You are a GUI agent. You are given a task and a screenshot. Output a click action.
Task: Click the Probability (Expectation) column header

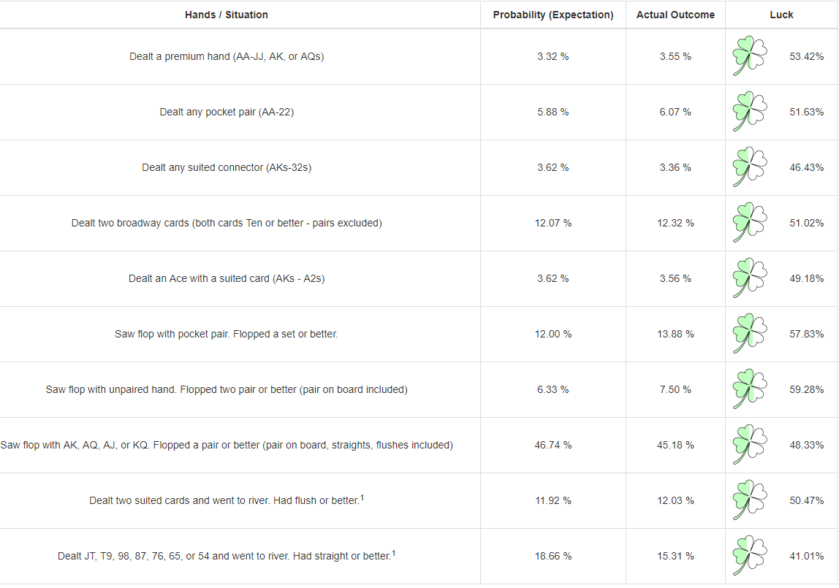tap(553, 15)
